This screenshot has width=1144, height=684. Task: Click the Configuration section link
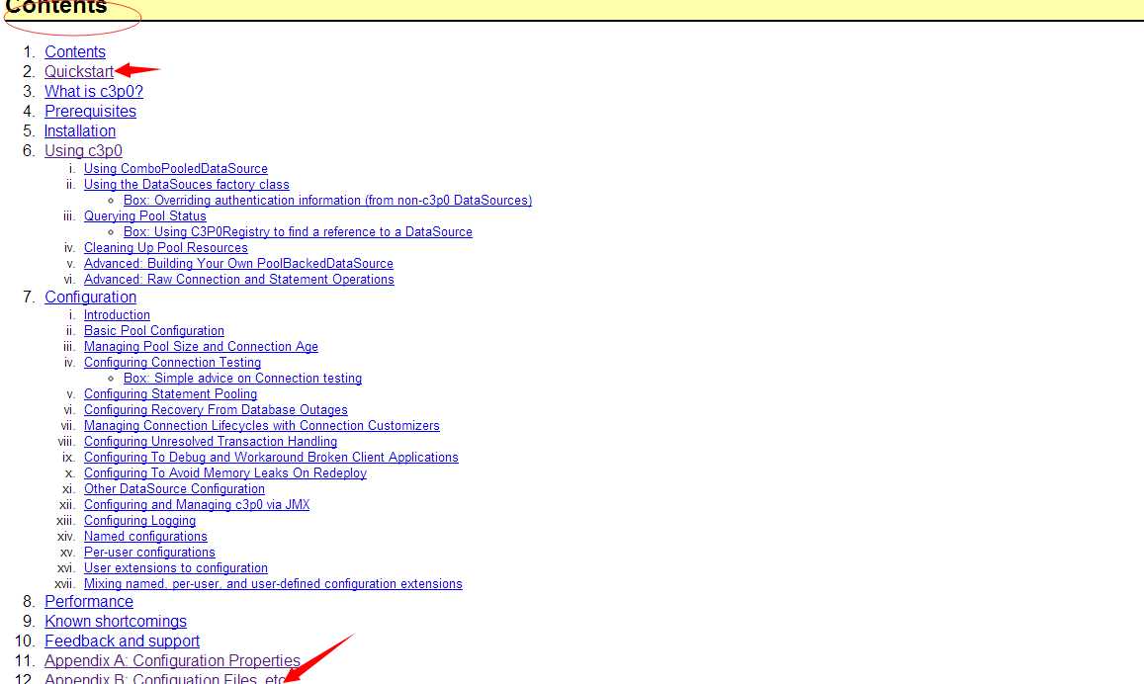[x=90, y=297]
